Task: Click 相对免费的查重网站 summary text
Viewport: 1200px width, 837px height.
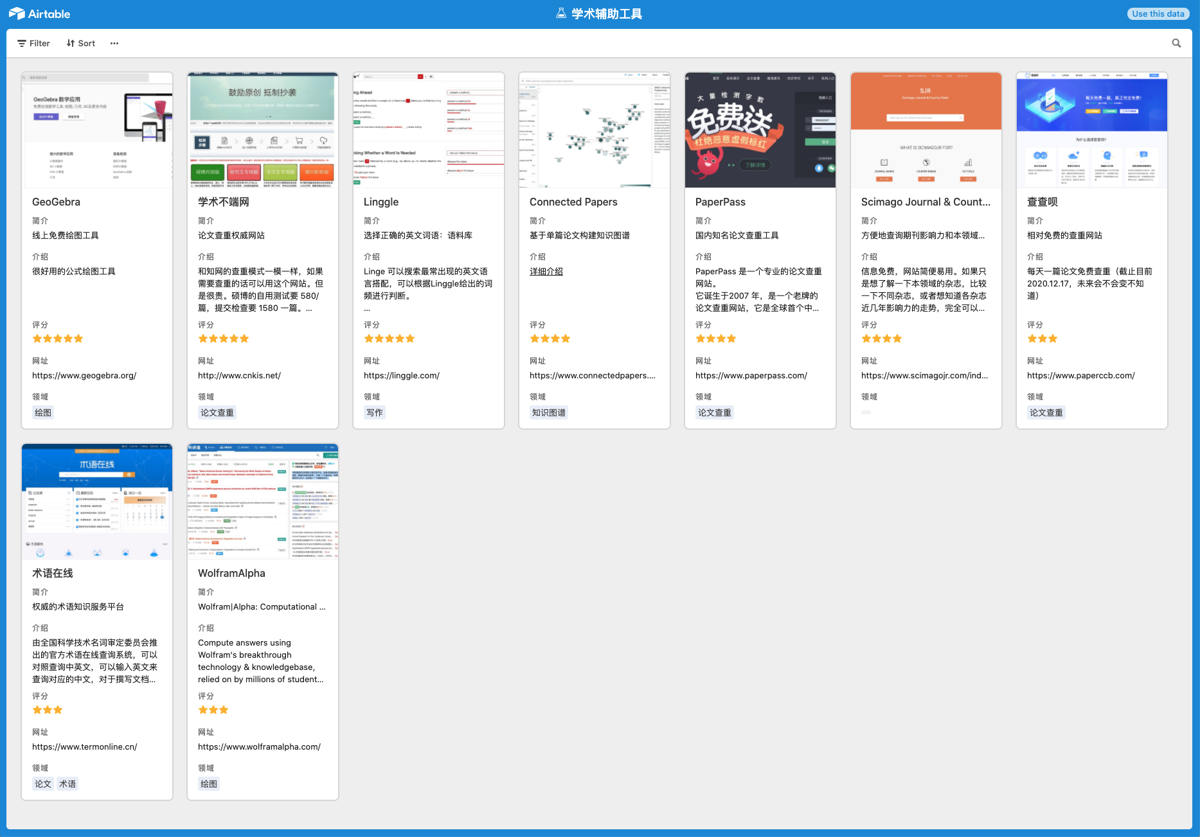Action: pyautogui.click(x=1064, y=236)
